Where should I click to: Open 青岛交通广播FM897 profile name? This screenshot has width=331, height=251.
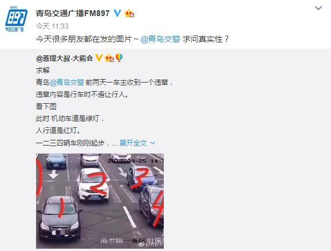(73, 14)
